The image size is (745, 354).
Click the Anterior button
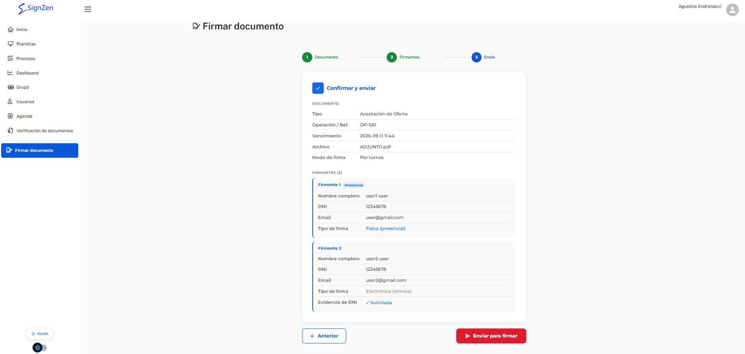[x=324, y=336]
